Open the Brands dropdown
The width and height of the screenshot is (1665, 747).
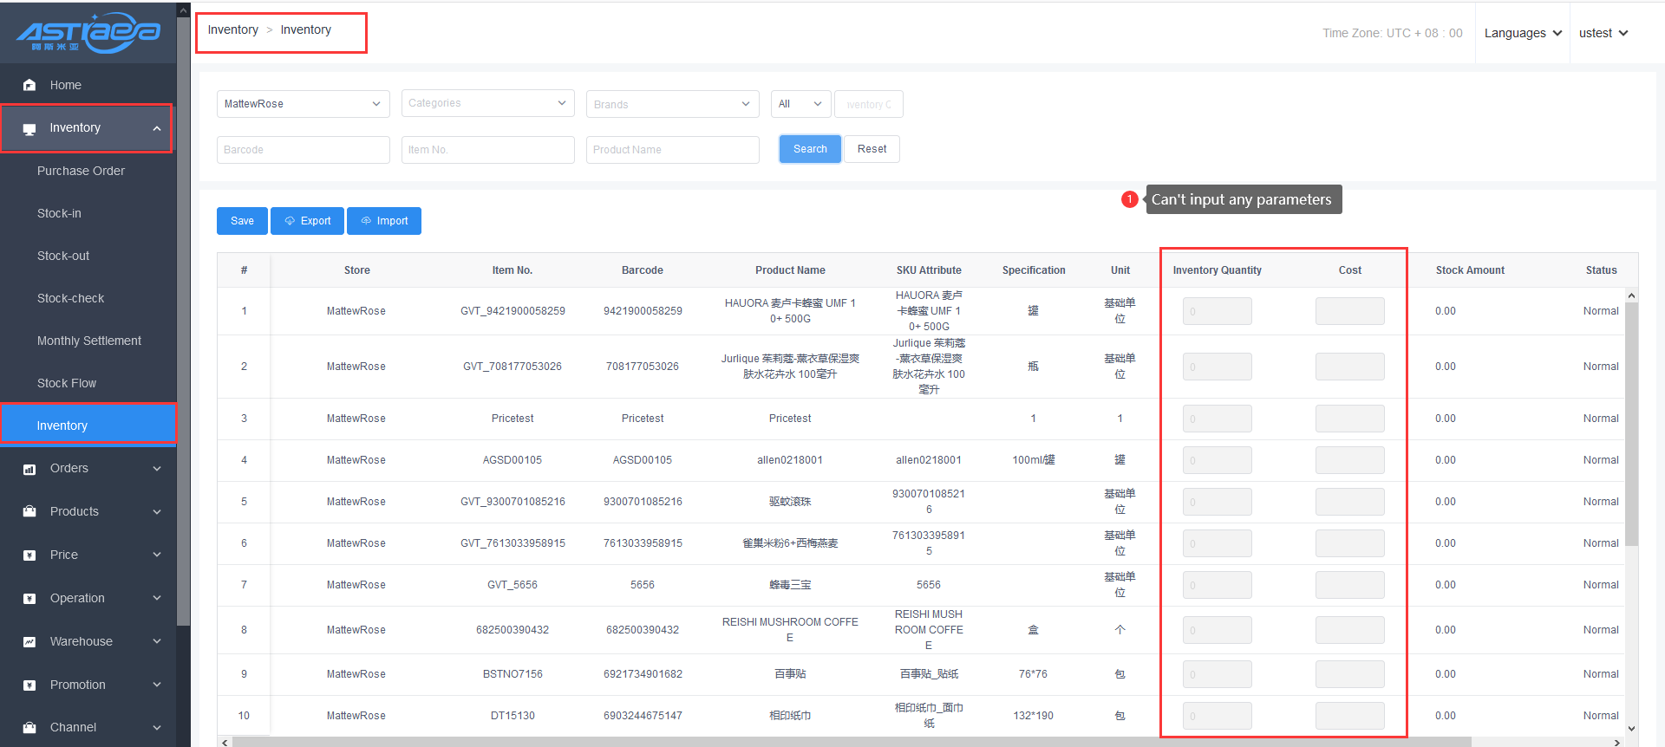point(672,104)
